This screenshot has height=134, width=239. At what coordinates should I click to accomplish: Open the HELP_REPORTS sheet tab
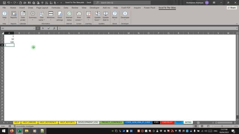(x=67, y=122)
